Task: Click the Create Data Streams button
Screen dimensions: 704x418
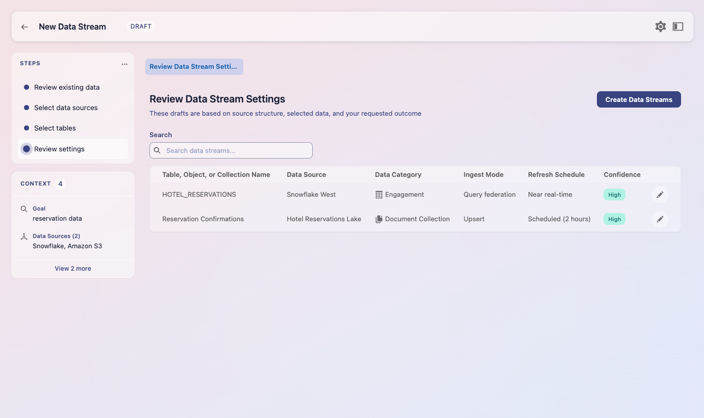Action: click(639, 99)
